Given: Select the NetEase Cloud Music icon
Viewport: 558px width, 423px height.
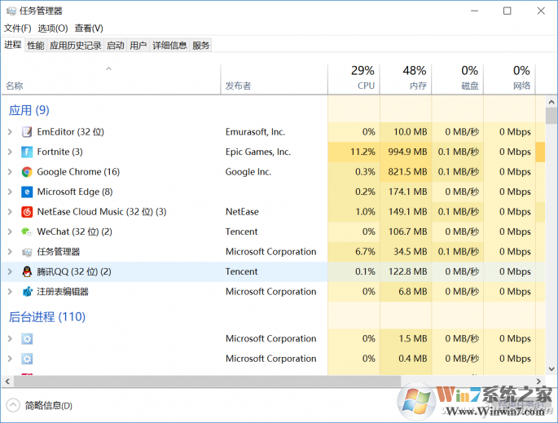Looking at the screenshot, I should pyautogui.click(x=27, y=212).
